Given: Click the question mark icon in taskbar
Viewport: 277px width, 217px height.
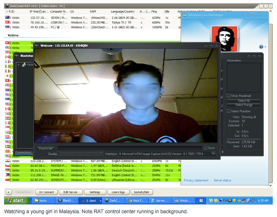Looking at the screenshot, I should [x=201, y=200].
